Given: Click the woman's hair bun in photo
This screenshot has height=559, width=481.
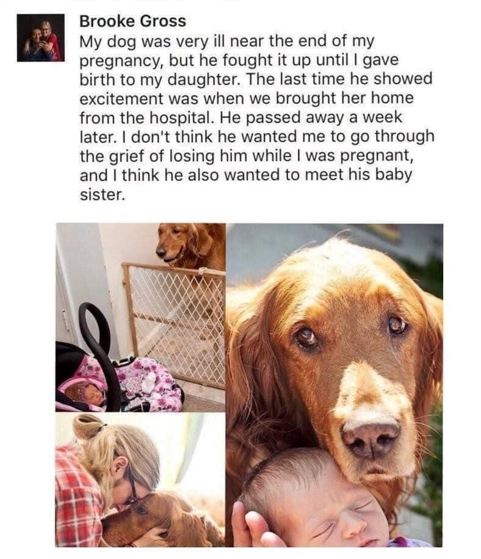Looking at the screenshot, I should pyautogui.click(x=87, y=426).
